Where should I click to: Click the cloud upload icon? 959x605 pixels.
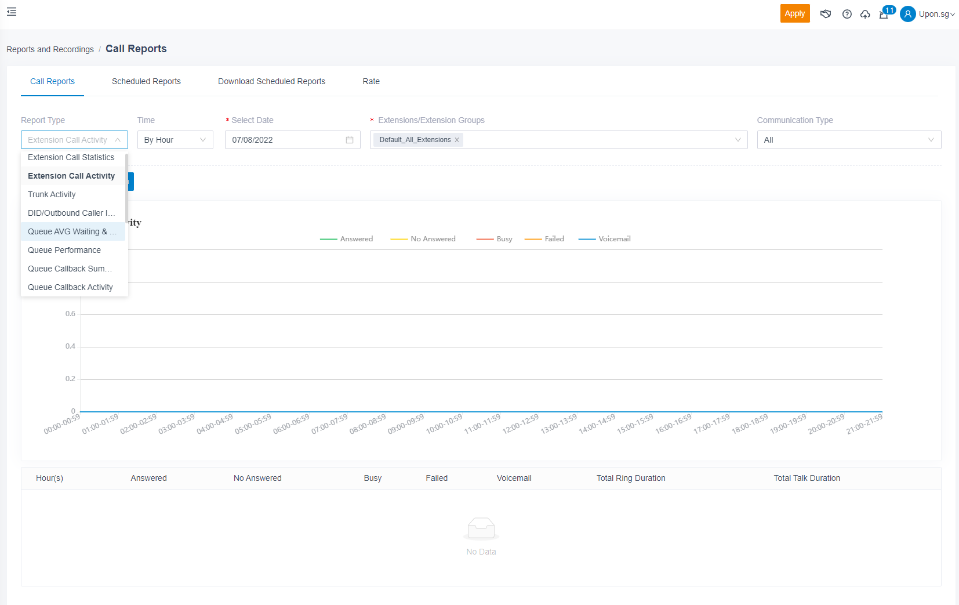pyautogui.click(x=865, y=14)
